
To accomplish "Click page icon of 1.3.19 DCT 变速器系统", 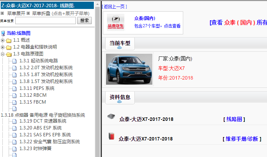I will (15, 121).
